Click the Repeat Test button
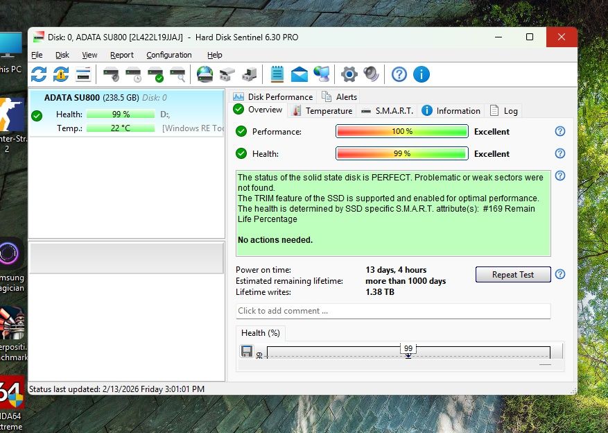 pos(513,274)
